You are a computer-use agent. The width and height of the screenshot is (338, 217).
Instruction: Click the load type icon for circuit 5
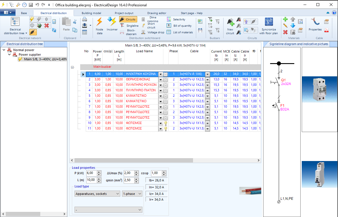pos(166,96)
